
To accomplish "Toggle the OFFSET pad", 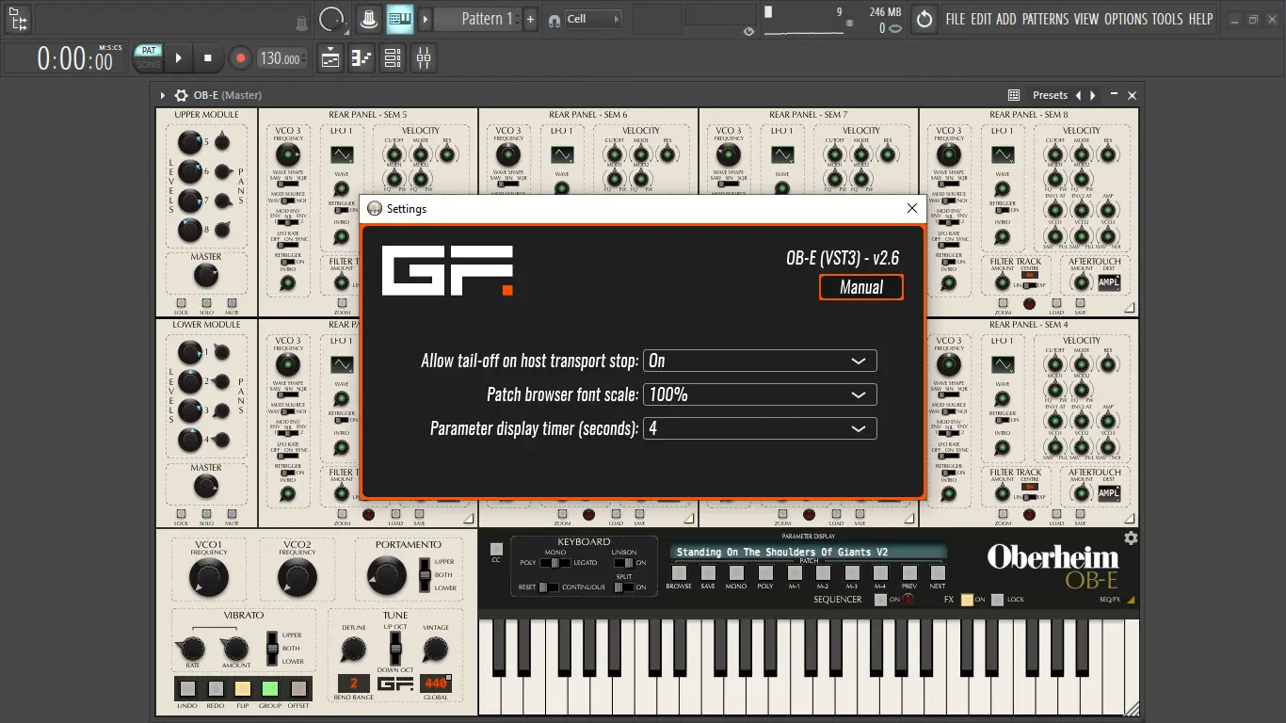I will (298, 688).
